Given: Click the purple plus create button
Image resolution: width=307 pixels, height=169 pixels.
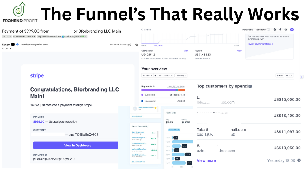Looking at the screenshot, I should pos(292,30).
